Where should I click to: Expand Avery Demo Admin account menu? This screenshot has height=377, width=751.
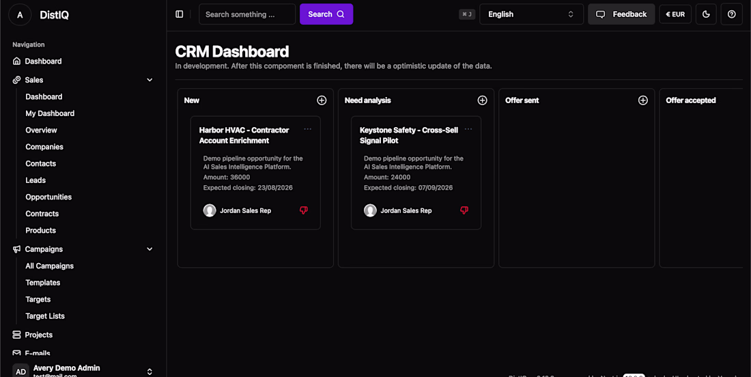tap(150, 372)
